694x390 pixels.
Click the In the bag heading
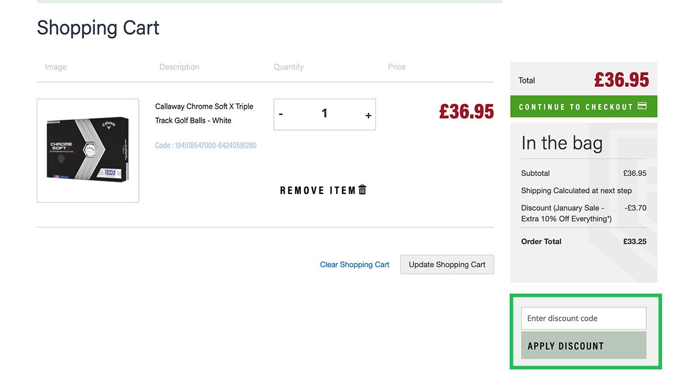coord(562,143)
